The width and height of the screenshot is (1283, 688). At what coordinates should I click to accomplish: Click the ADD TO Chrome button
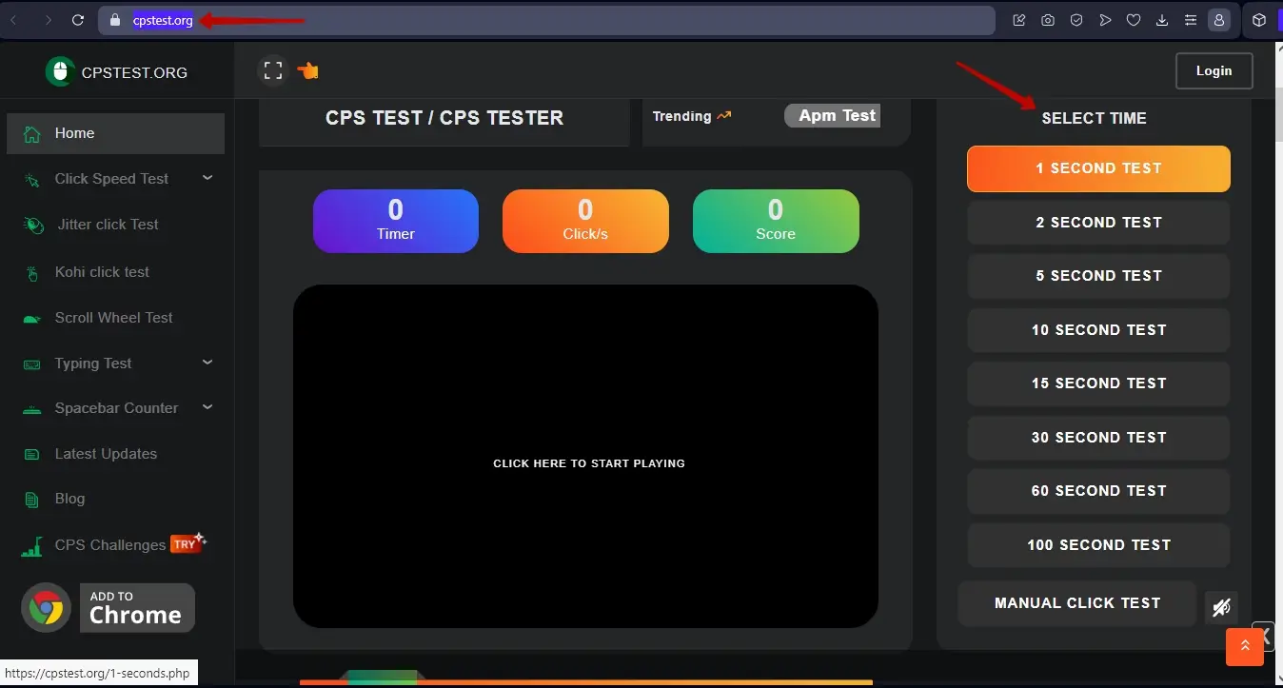137,608
